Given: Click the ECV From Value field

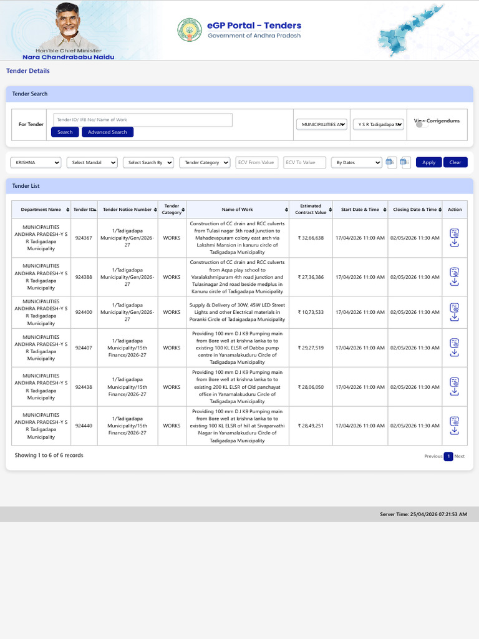Looking at the screenshot, I should pyautogui.click(x=256, y=162).
